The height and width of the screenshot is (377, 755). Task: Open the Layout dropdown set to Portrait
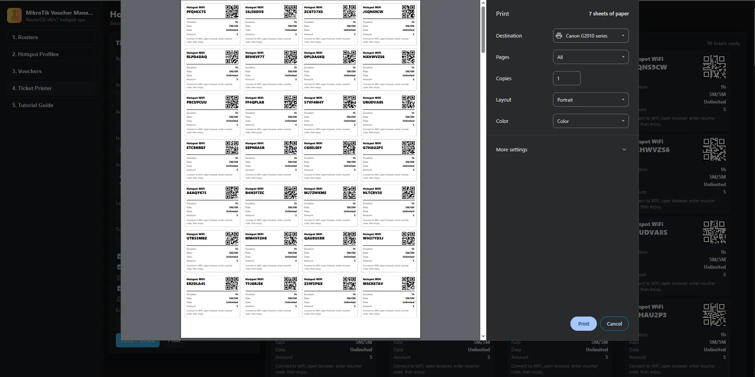[591, 100]
